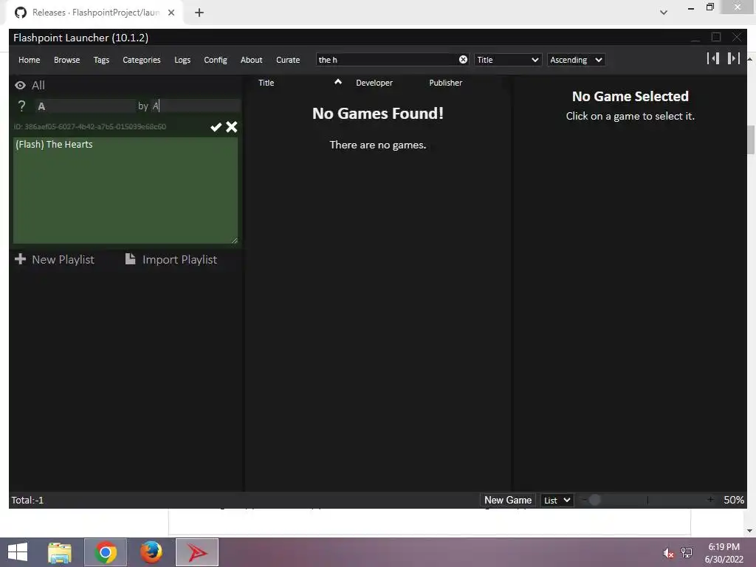Image resolution: width=756 pixels, height=567 pixels.
Task: Open File Explorer from the taskbar
Action: click(x=60, y=552)
